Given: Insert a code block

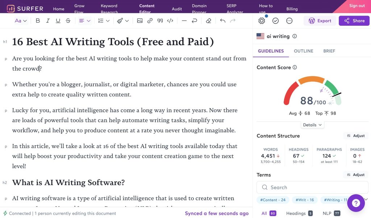Looking at the screenshot, I should pyautogui.click(x=170, y=21).
